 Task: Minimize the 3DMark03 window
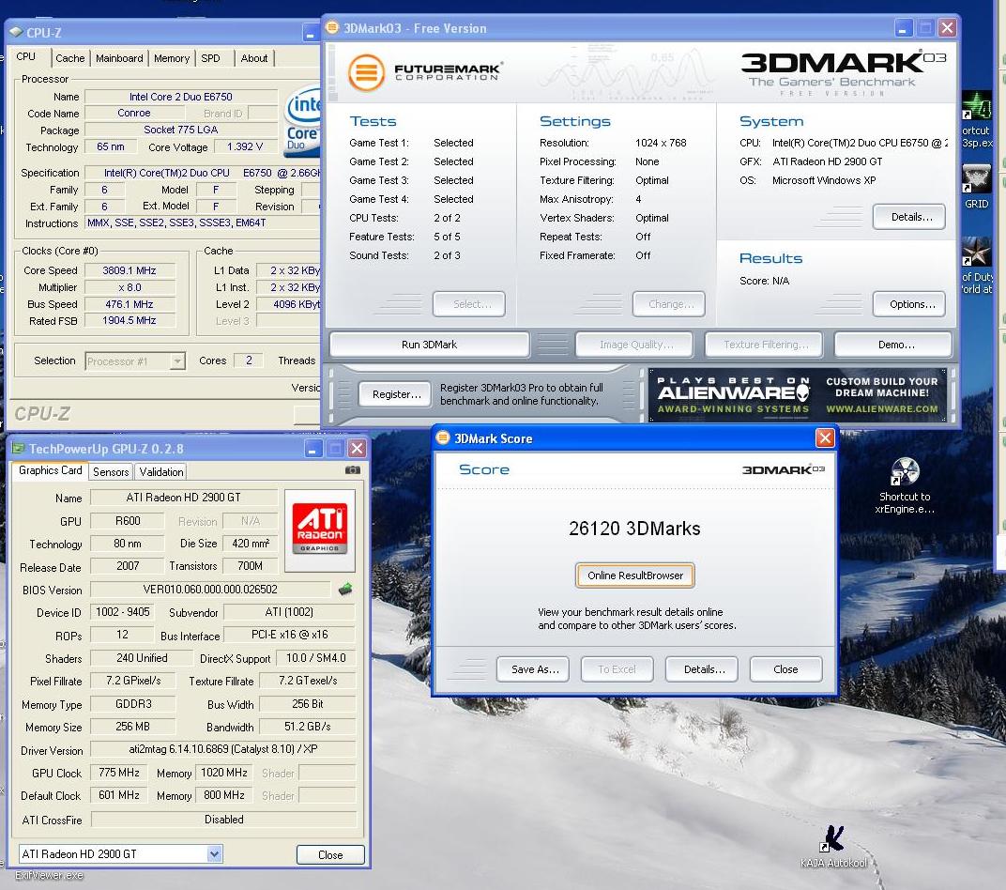(x=903, y=27)
